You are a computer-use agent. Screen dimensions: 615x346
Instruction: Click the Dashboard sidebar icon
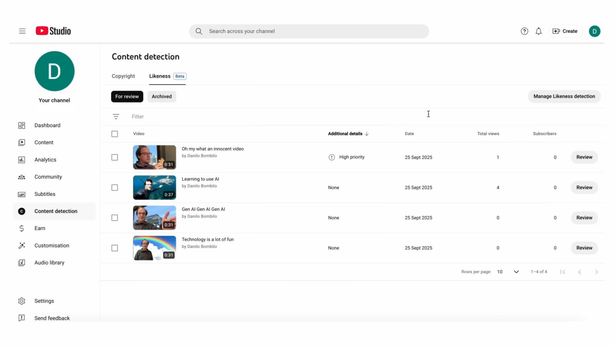[22, 125]
